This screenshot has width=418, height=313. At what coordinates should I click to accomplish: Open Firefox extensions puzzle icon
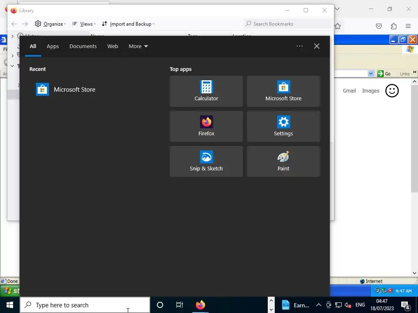(394, 26)
